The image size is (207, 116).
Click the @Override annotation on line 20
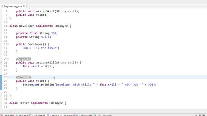click(24, 59)
